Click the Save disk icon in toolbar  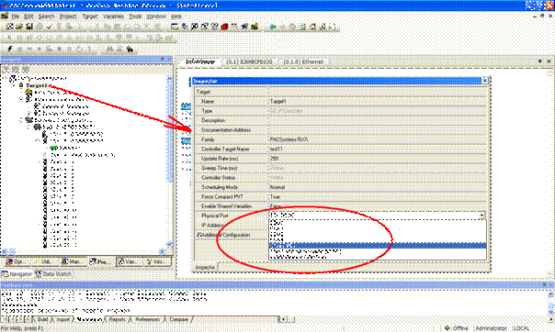[29, 27]
